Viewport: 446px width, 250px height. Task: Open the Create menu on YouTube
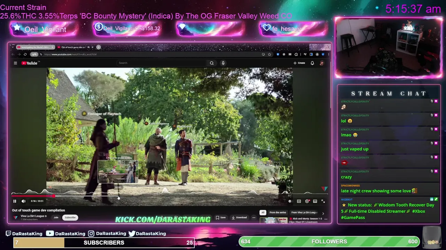(x=299, y=63)
